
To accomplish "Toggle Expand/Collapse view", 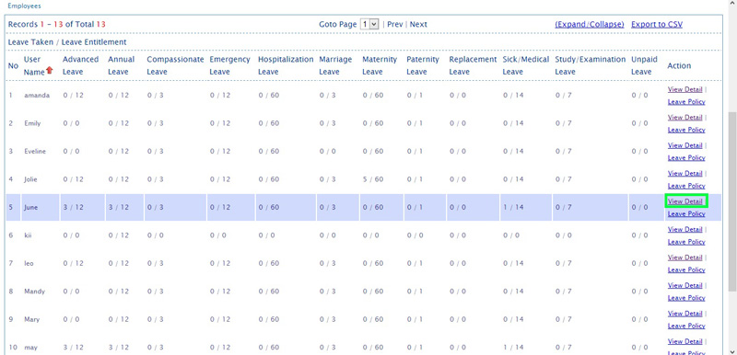I will (x=590, y=25).
